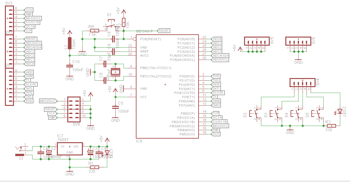350x182 pixels.
Task: Click the MOSI/OC2 net tag beside SV9
Action: point(48,101)
